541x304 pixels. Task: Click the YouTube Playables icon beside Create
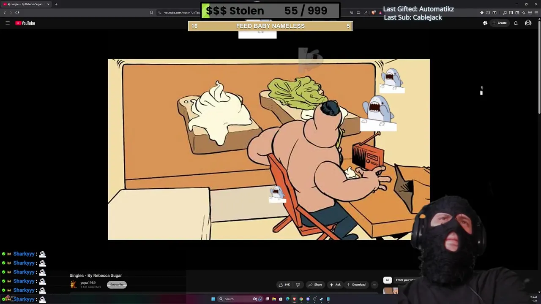click(485, 23)
